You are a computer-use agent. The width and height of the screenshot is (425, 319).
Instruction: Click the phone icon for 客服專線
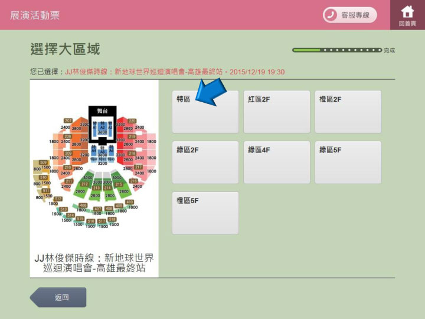pyautogui.click(x=331, y=15)
